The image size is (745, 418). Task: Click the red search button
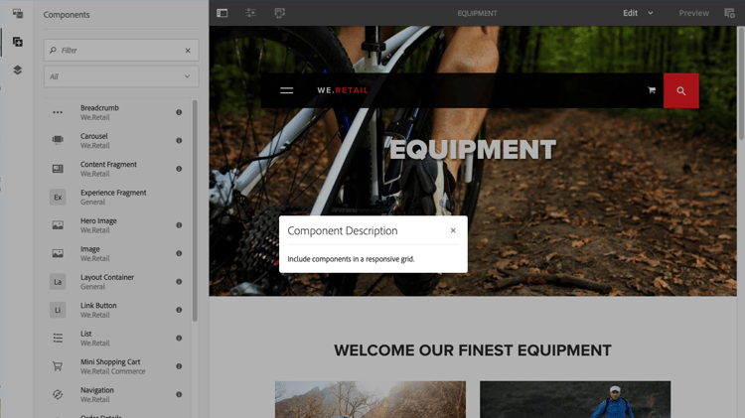point(680,90)
